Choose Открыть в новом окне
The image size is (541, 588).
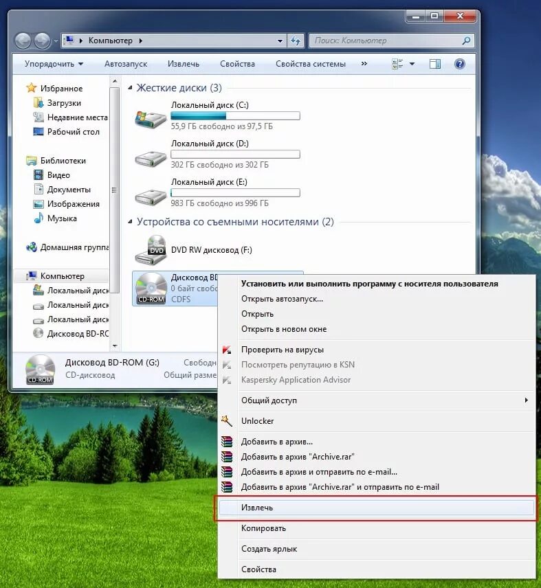click(x=376, y=329)
